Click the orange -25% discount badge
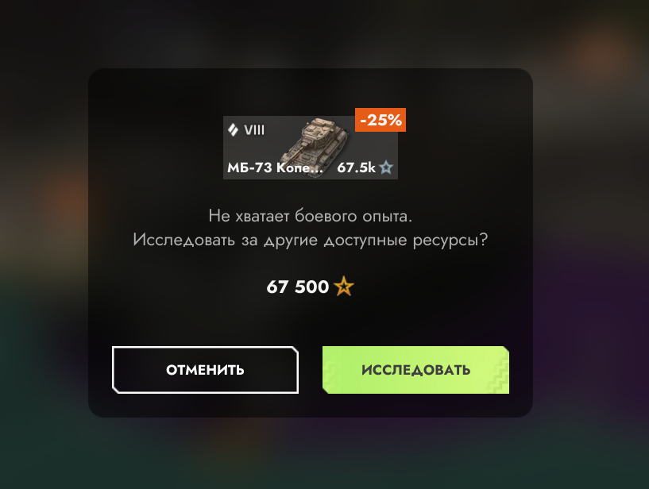The height and width of the screenshot is (489, 649). click(381, 120)
